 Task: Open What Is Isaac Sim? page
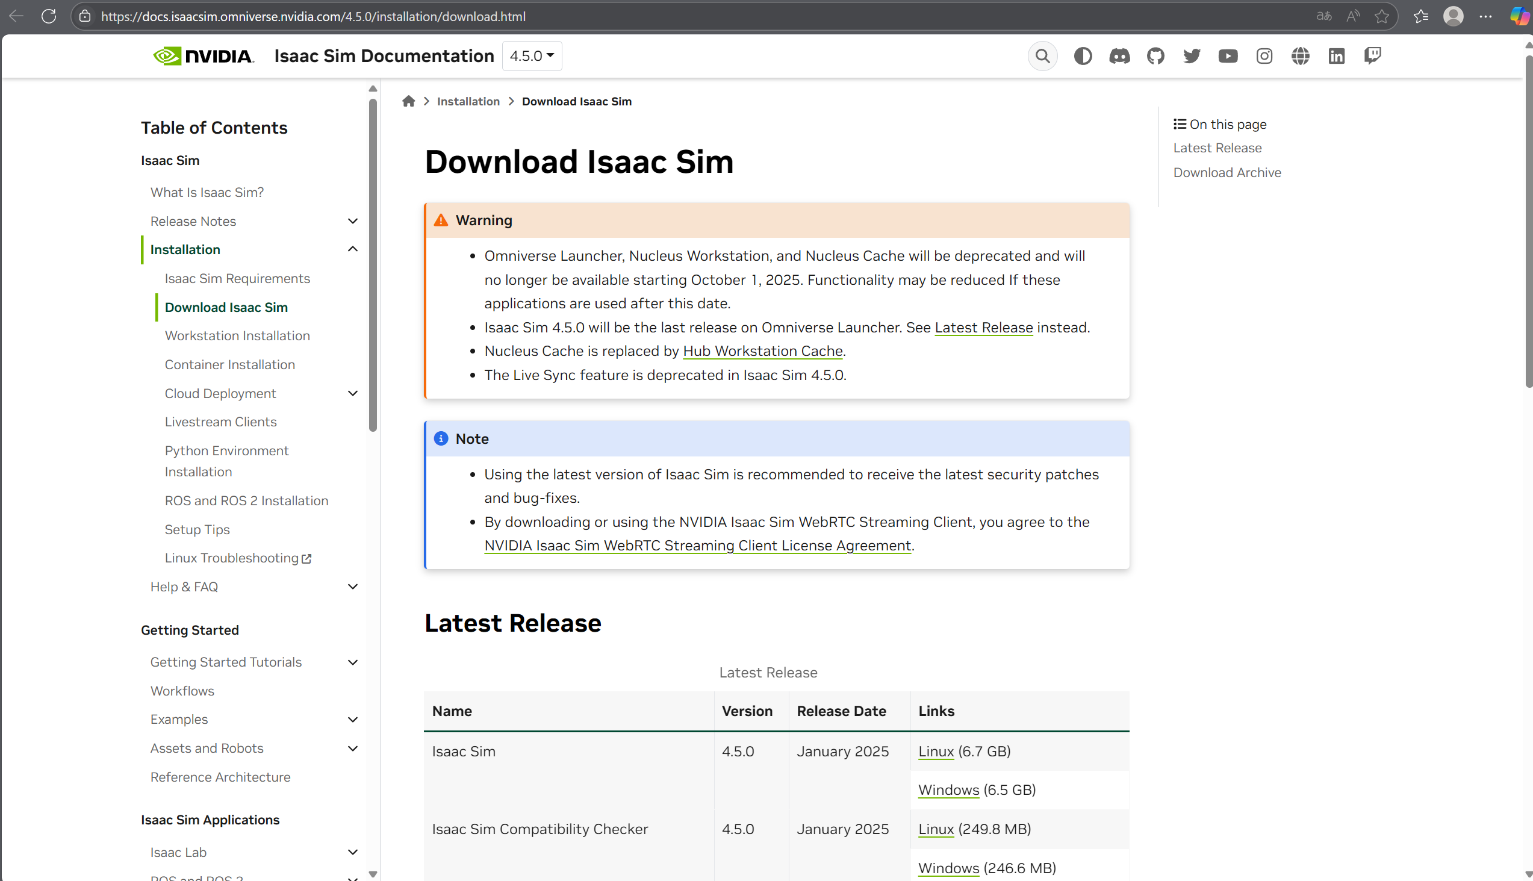(x=207, y=193)
